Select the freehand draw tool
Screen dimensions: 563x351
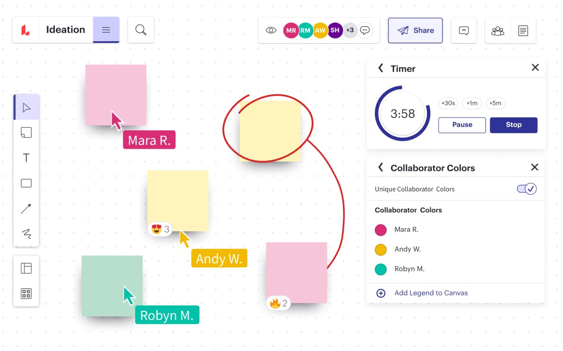[26, 233]
